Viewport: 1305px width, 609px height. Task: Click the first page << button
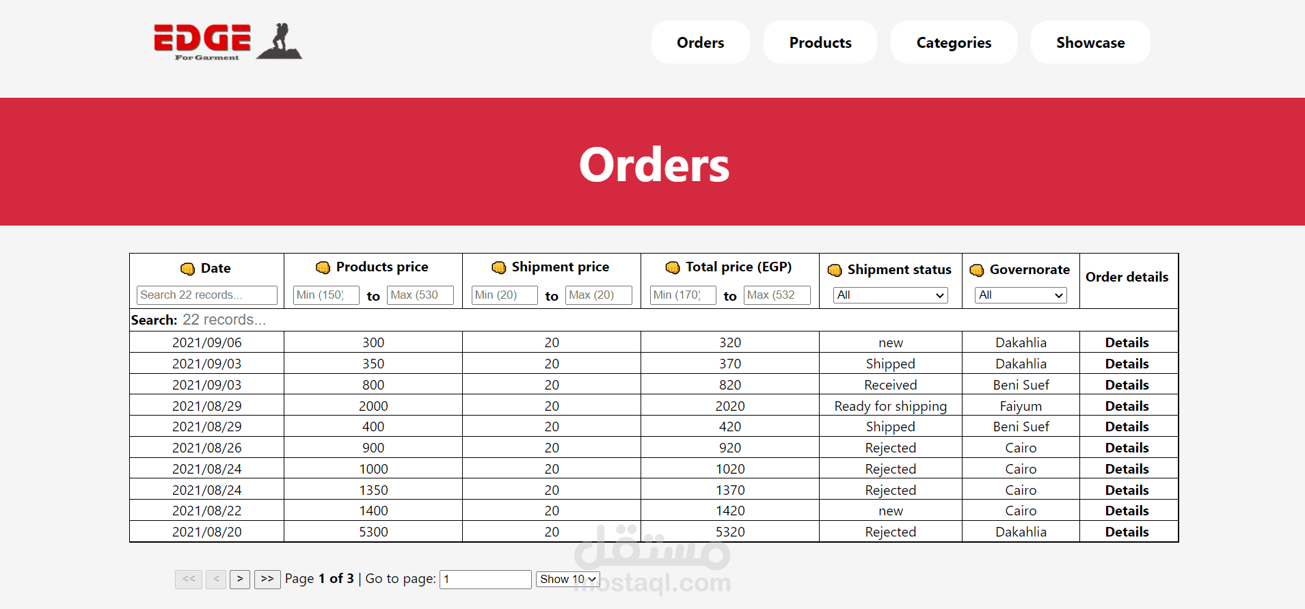click(189, 579)
